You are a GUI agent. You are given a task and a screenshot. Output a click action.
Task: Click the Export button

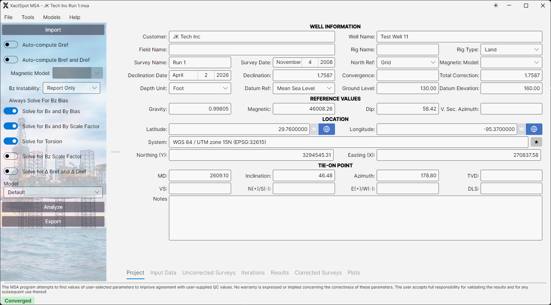(x=53, y=221)
